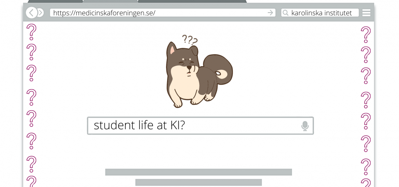
Task: Select the confused dog illustration
Action: click(x=199, y=73)
